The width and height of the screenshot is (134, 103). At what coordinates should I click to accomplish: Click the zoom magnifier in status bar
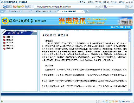click(120, 101)
